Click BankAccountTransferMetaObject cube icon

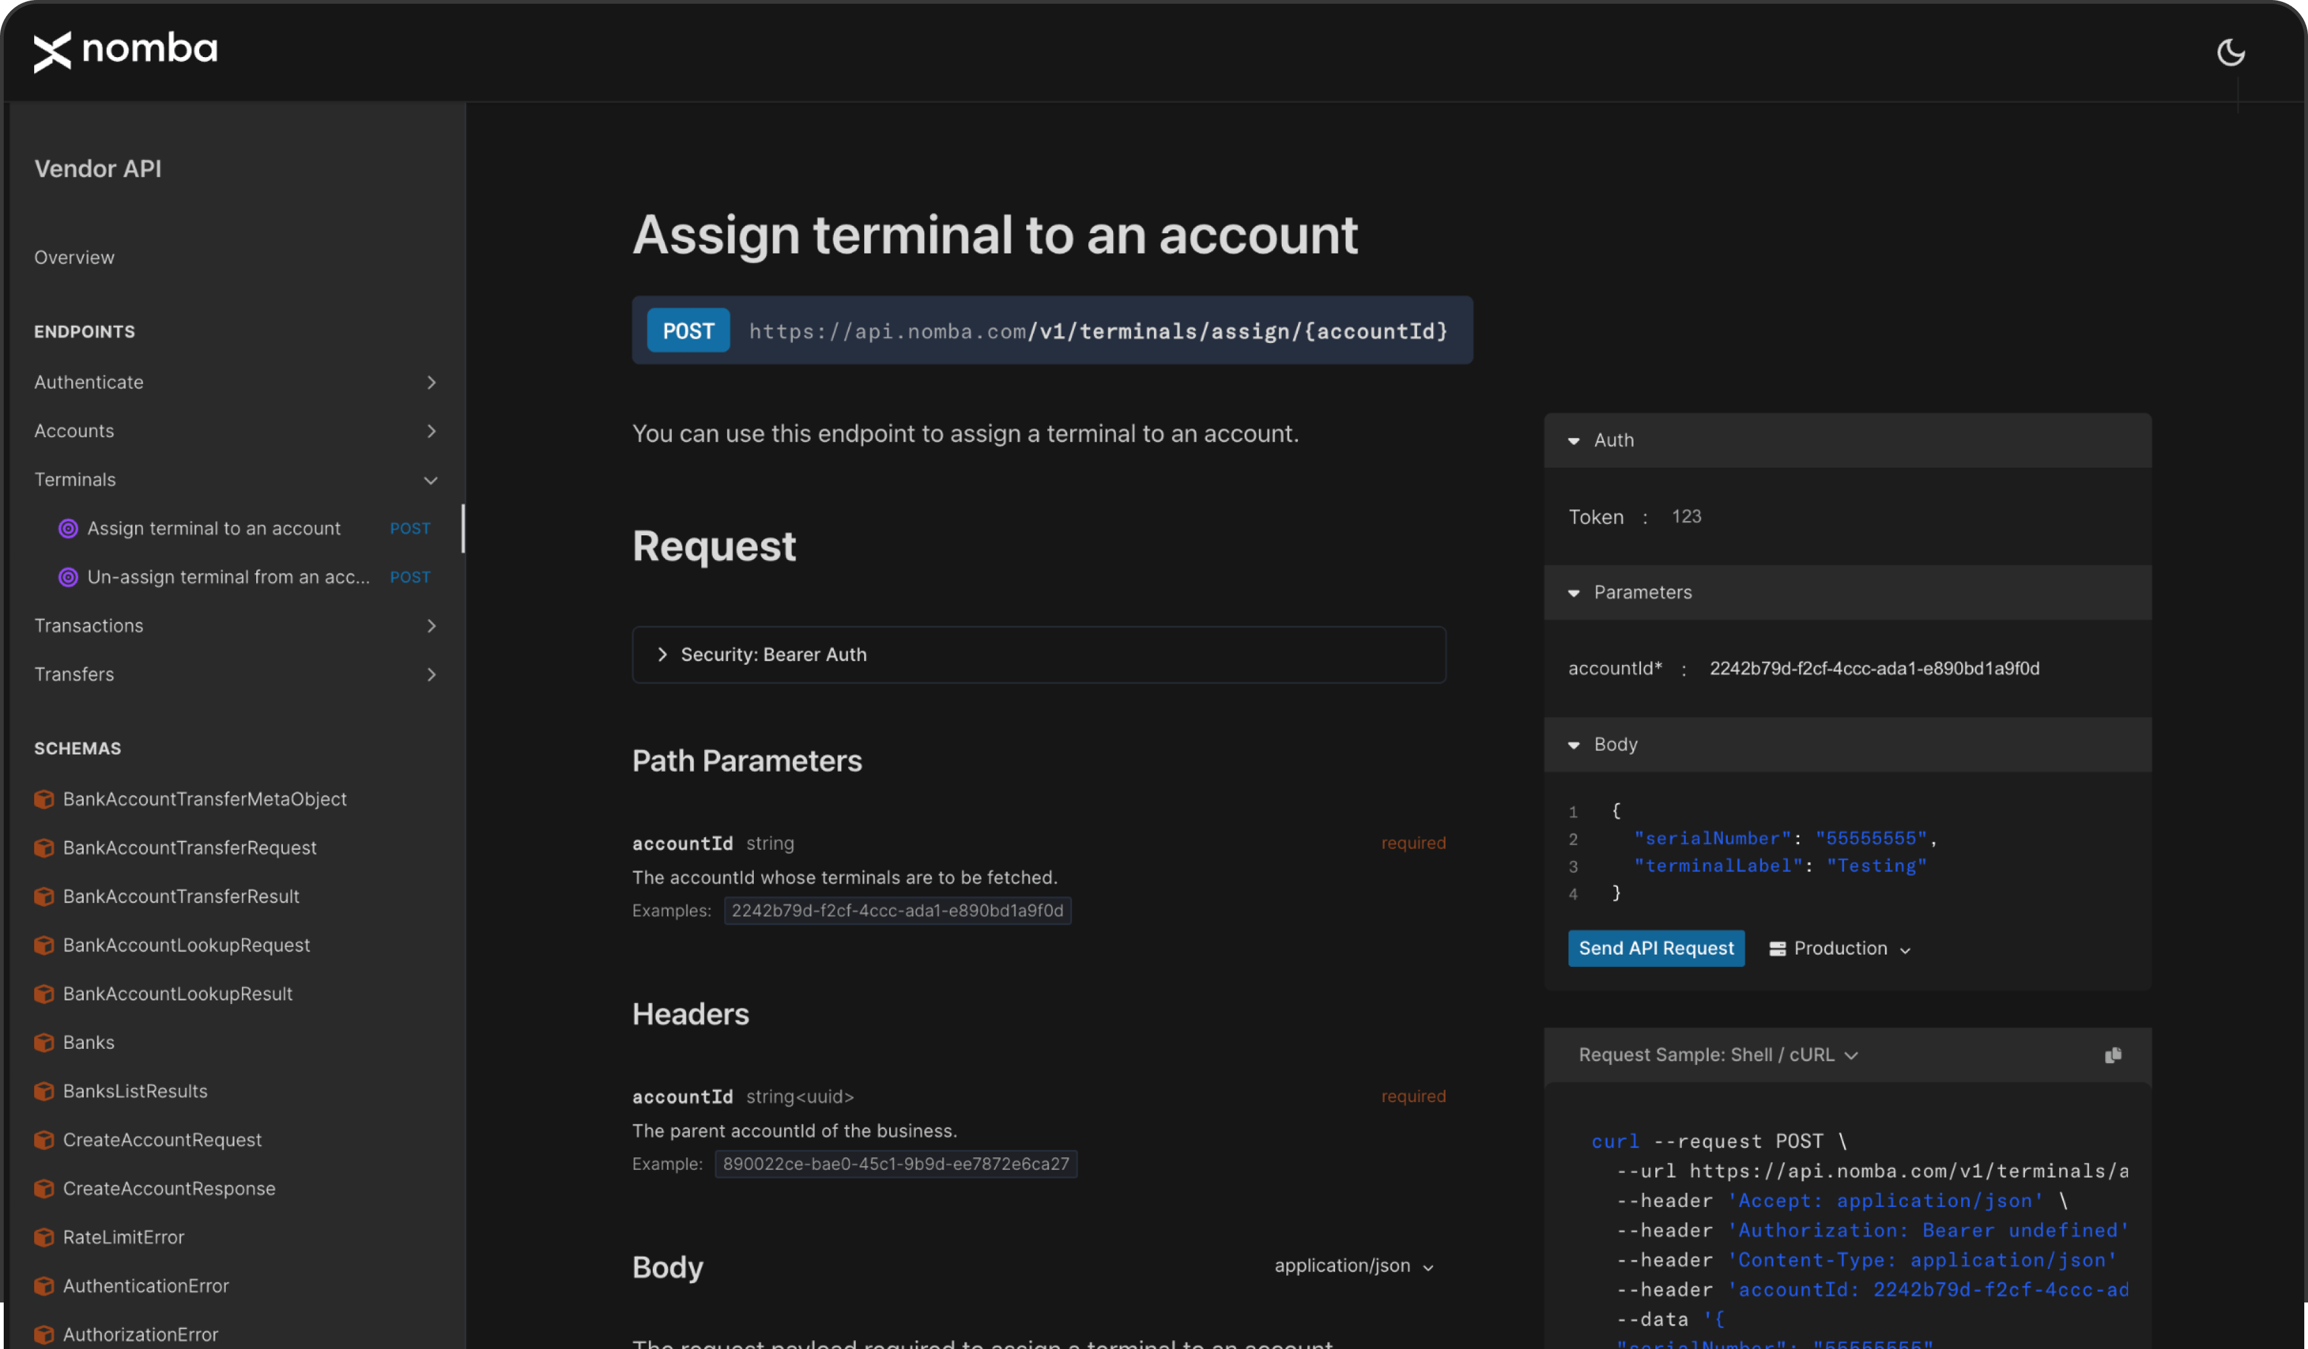44,799
